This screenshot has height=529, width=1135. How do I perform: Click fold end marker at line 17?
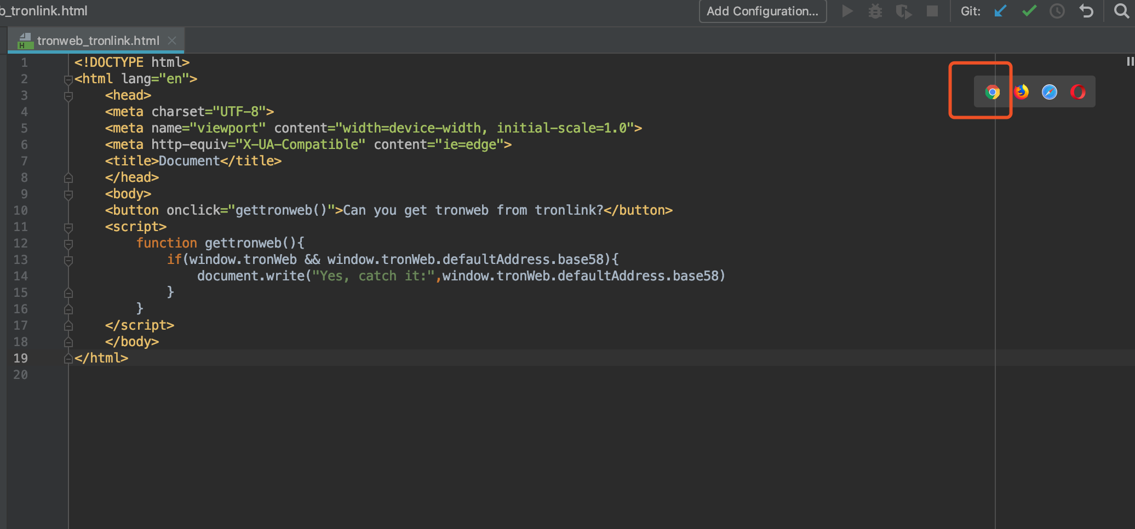tap(68, 325)
